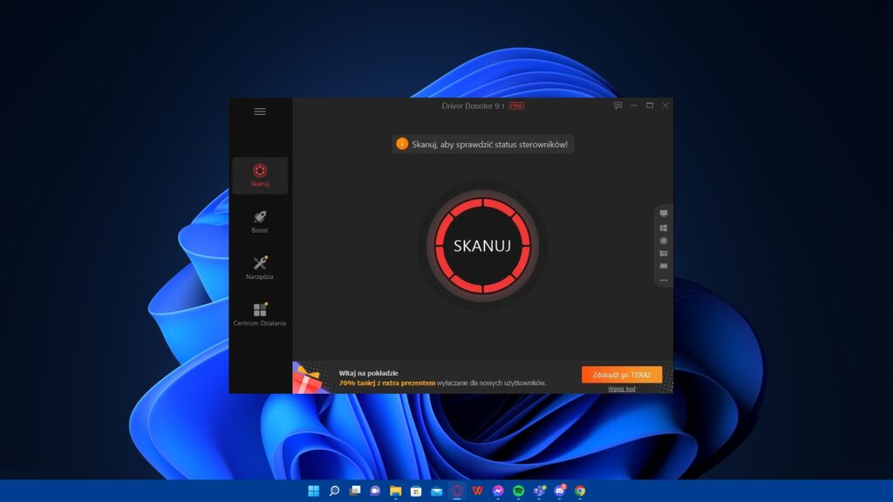Expand the three-dots more option in side panel
The image size is (893, 502).
(x=664, y=280)
